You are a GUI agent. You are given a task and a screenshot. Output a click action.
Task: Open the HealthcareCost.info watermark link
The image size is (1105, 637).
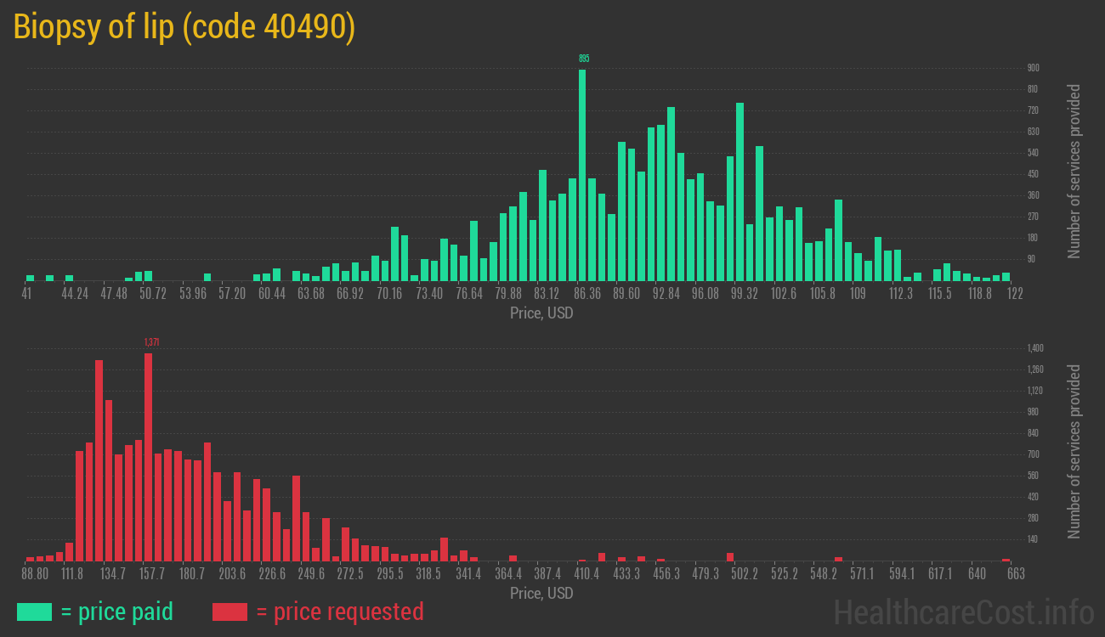(964, 612)
